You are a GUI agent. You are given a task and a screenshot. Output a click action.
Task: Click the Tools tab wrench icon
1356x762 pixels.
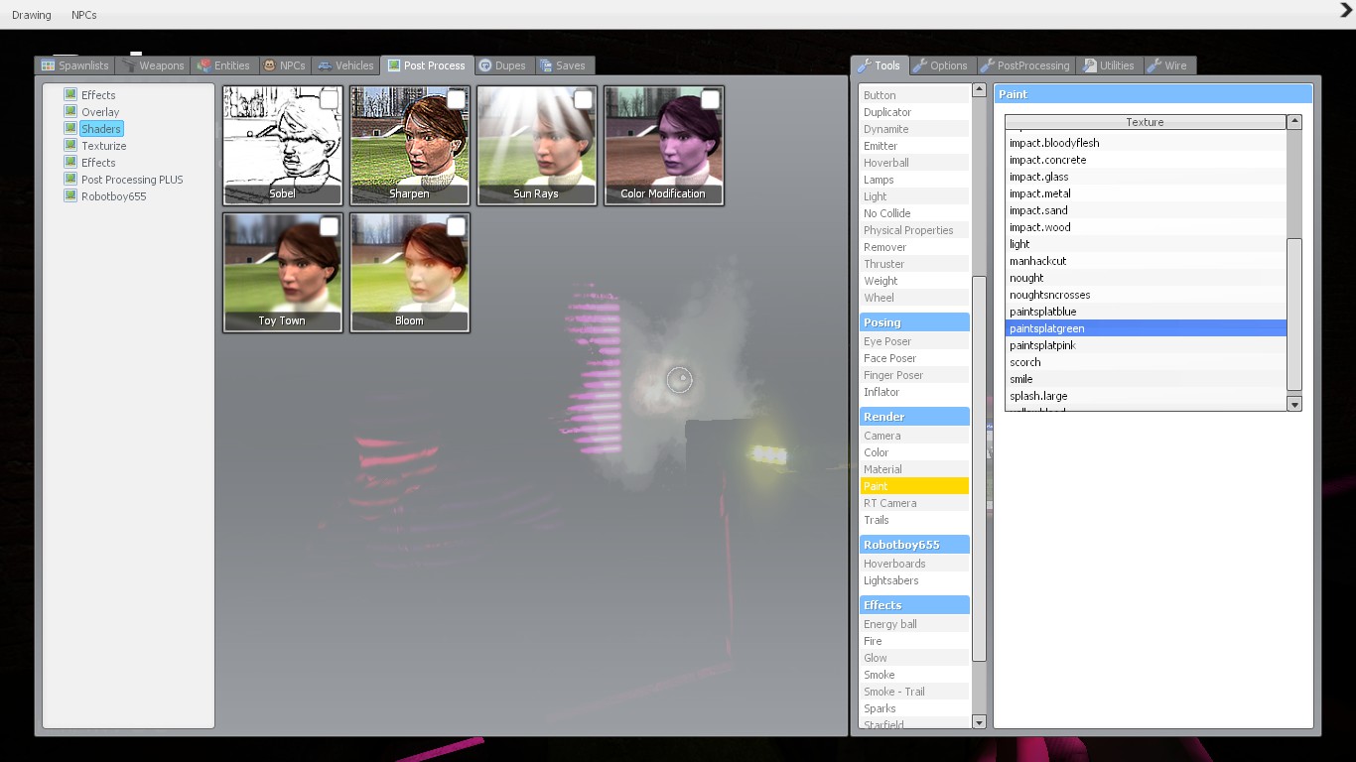(x=865, y=65)
